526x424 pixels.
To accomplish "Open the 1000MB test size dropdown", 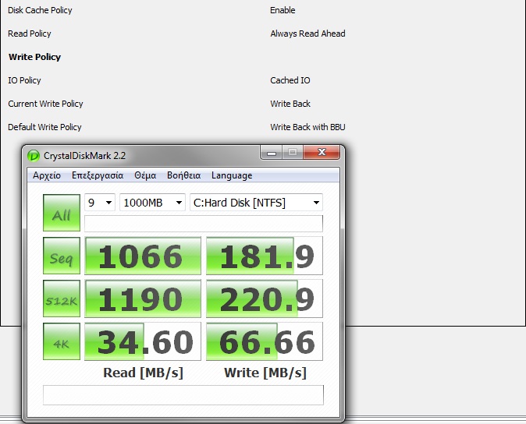I will 152,203.
